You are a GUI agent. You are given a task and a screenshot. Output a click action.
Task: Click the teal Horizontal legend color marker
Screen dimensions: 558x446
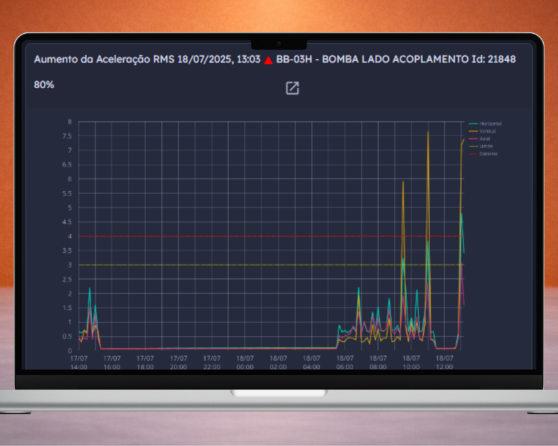[x=473, y=123]
